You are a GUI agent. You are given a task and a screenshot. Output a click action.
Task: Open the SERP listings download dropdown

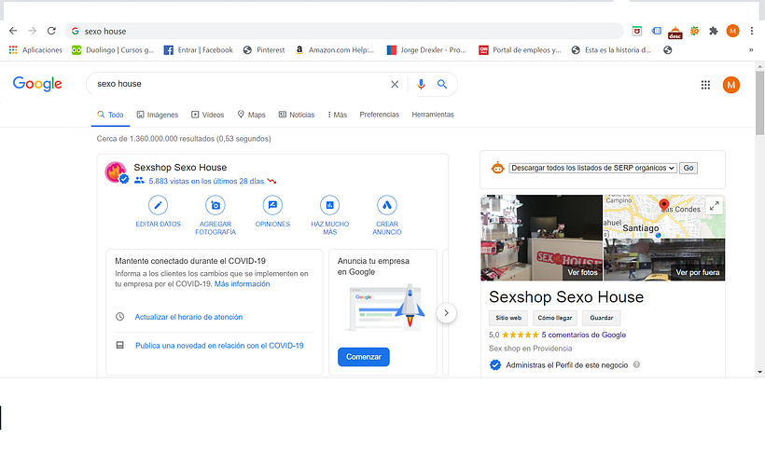[592, 168]
